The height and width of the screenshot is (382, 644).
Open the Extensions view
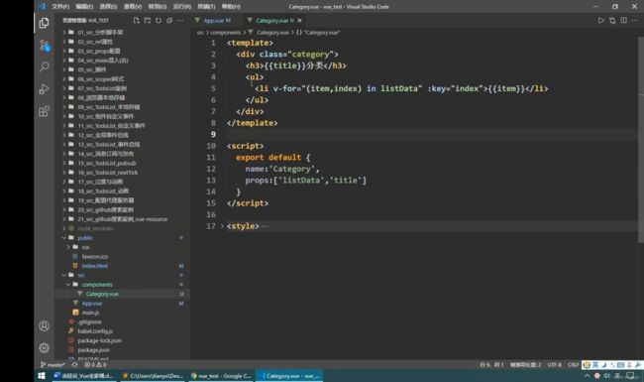point(44,110)
